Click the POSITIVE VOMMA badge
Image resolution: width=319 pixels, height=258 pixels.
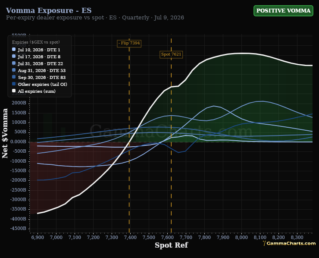point(283,11)
